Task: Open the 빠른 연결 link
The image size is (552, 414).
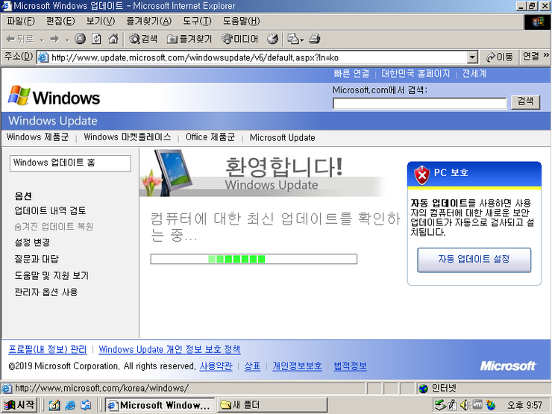Action: (x=351, y=74)
